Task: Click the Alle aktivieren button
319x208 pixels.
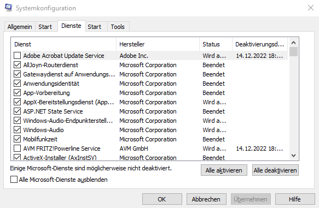Action: (224, 170)
